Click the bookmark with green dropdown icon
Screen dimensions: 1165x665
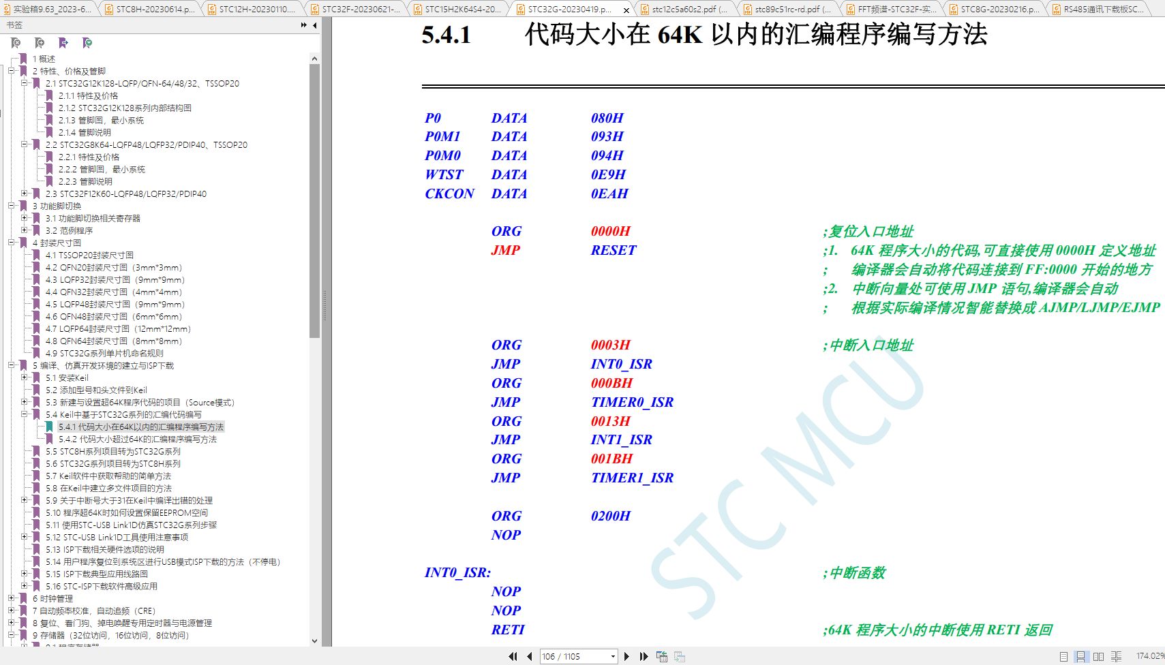click(87, 43)
